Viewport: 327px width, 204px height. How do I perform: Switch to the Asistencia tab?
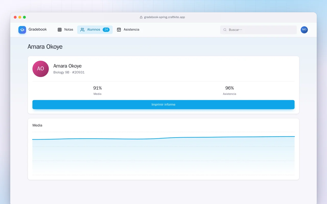point(128,30)
